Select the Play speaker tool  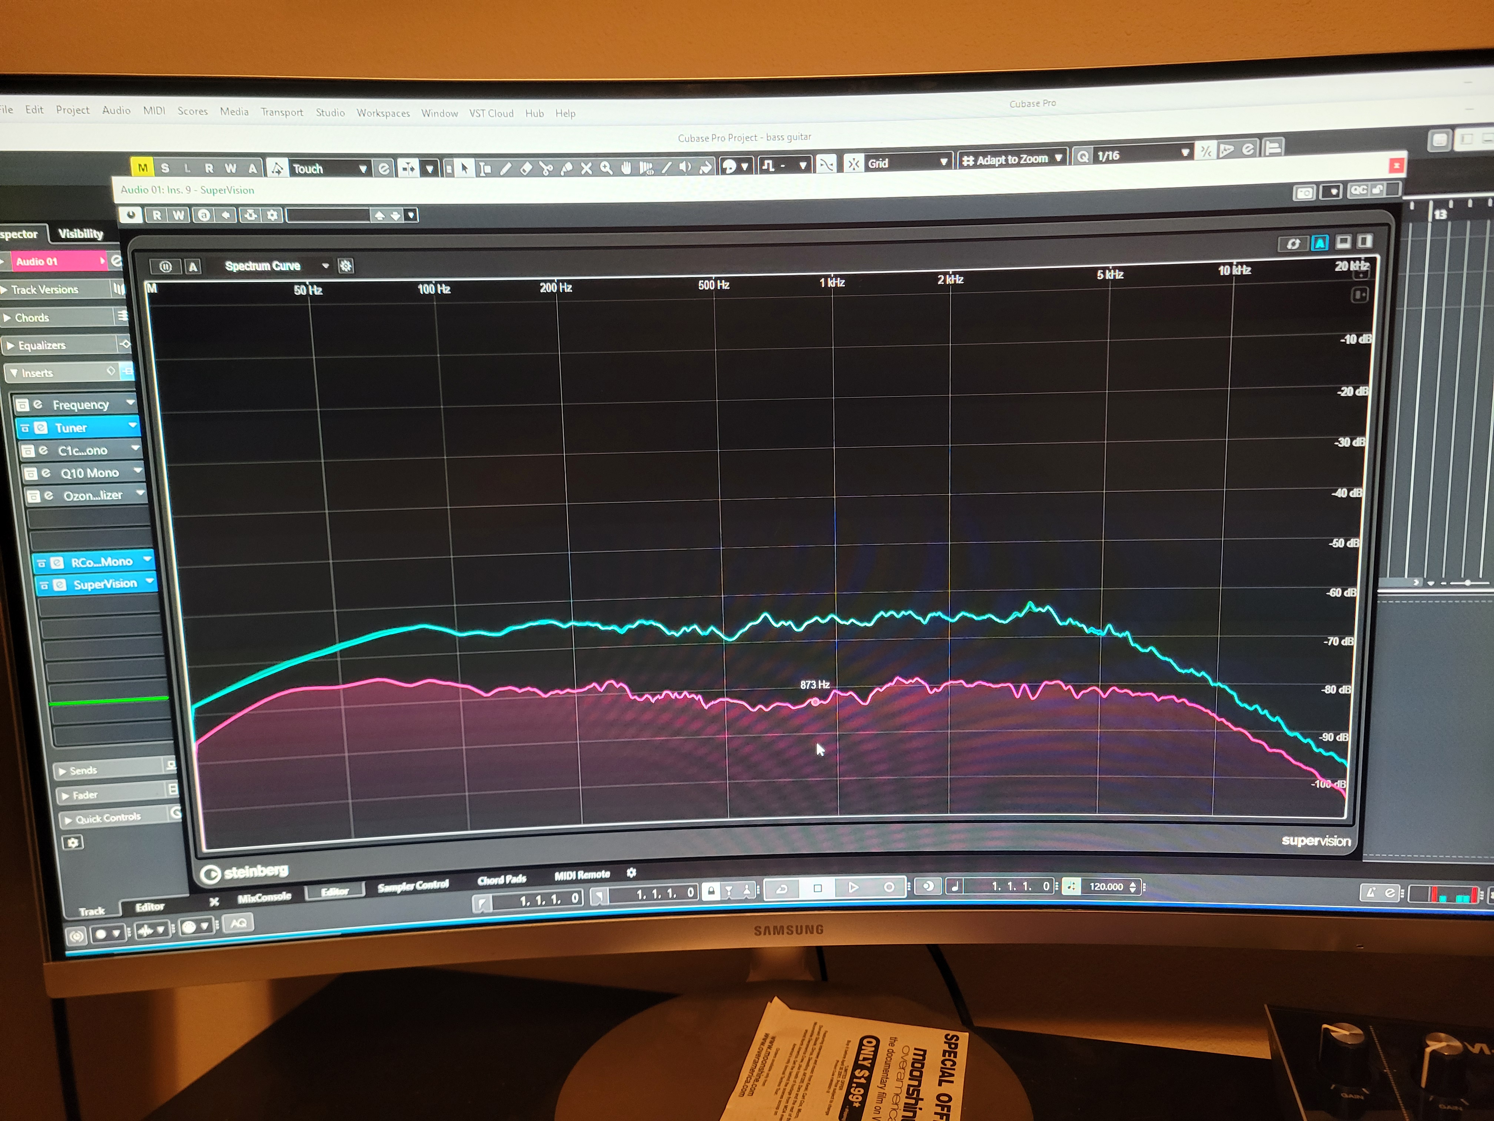pos(685,168)
